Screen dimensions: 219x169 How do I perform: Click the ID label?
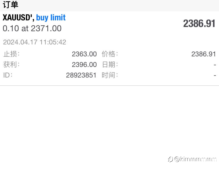click(8, 75)
